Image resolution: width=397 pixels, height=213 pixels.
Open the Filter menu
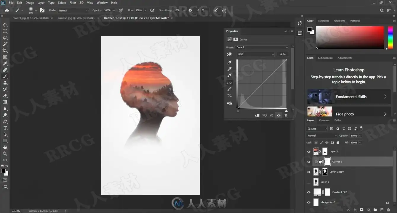coord(73,3)
